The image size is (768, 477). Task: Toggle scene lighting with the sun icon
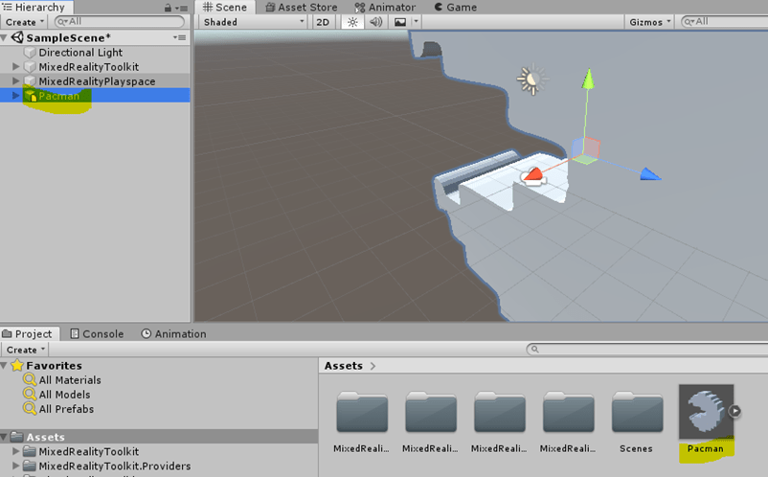(352, 22)
